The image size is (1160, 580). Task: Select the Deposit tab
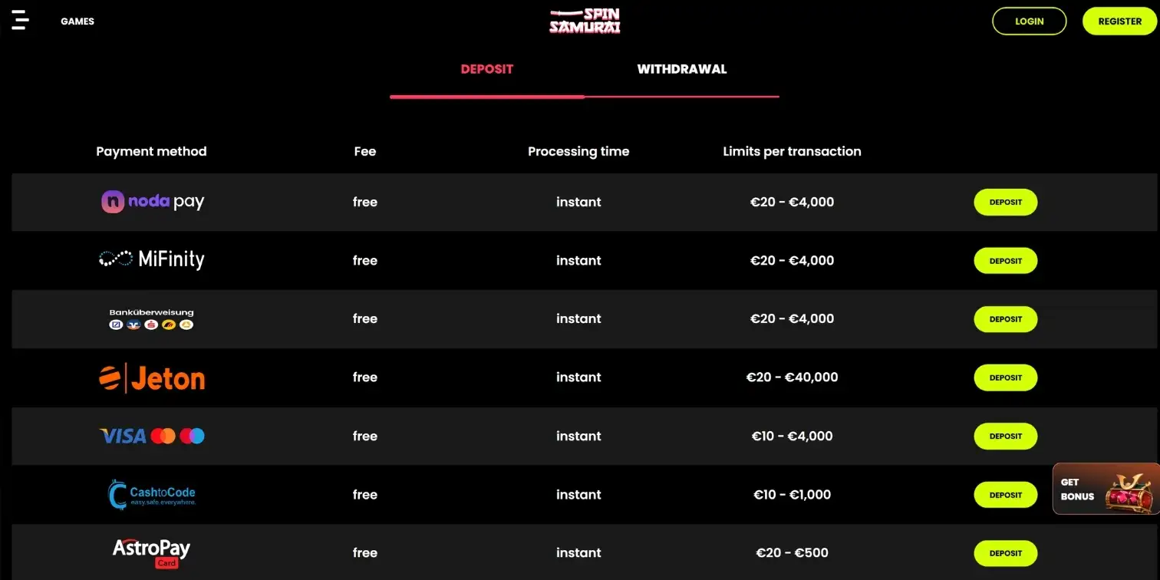487,69
